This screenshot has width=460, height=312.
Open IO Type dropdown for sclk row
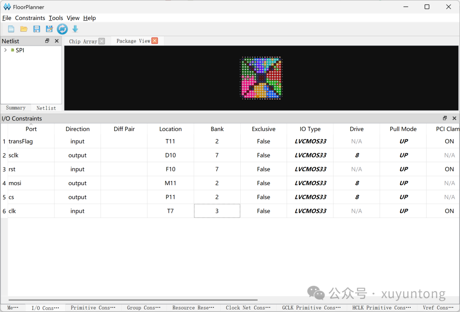[310, 155]
